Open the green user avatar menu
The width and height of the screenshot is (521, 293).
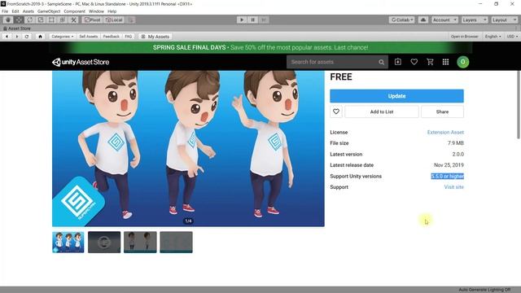(463, 62)
